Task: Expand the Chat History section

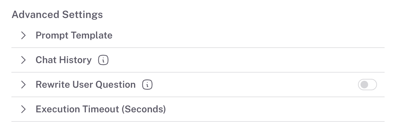Action: (x=23, y=60)
